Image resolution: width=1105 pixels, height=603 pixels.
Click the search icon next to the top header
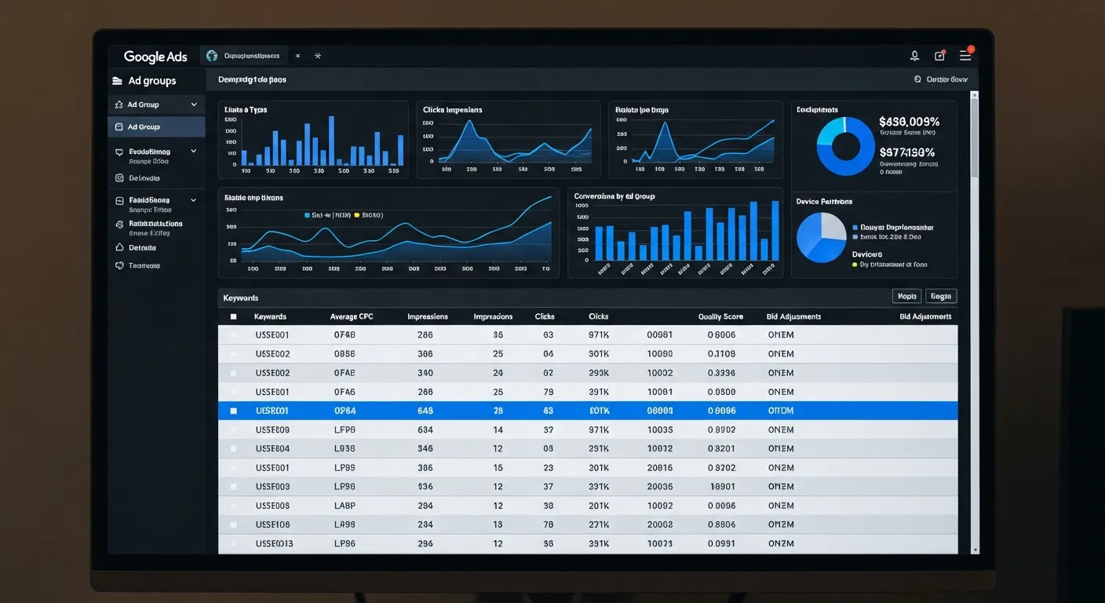[x=917, y=79]
